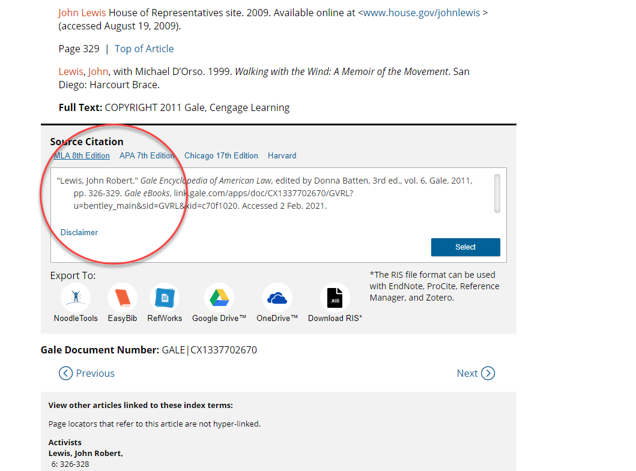Open the Disclaimer link
The width and height of the screenshot is (636, 471).
79,232
